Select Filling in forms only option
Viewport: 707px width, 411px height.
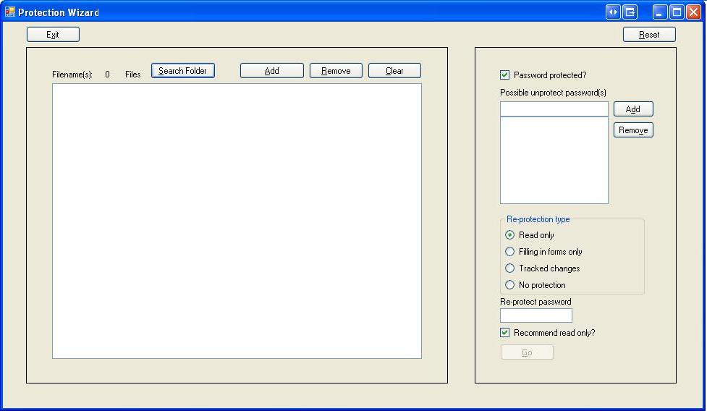click(509, 252)
